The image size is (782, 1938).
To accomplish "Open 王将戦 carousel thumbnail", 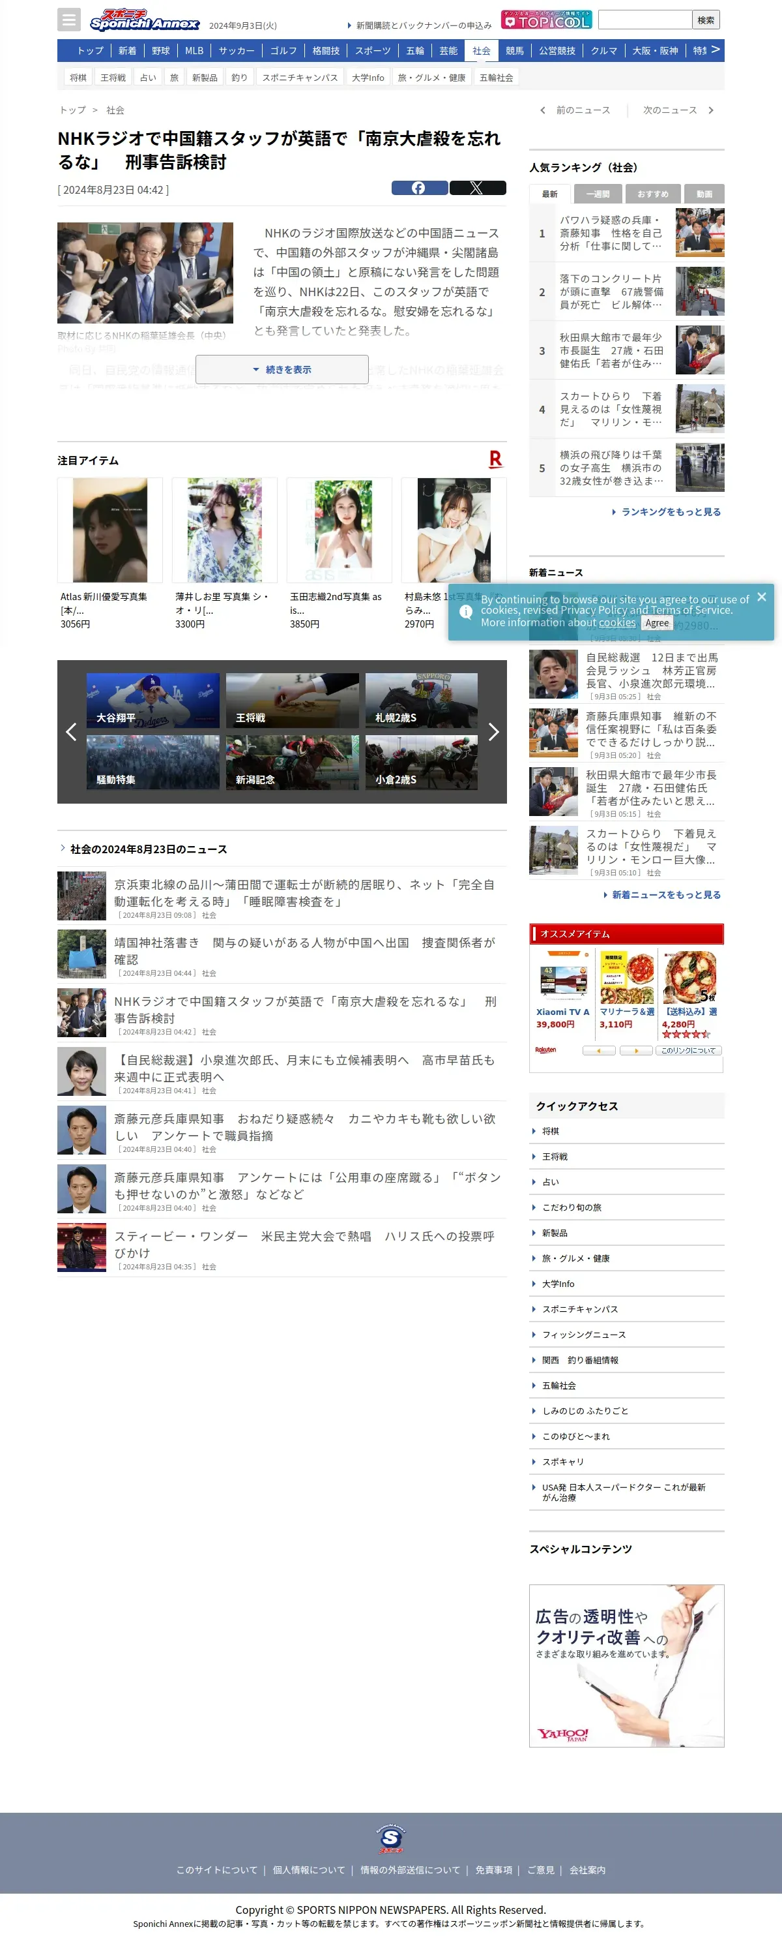I will coord(293,701).
